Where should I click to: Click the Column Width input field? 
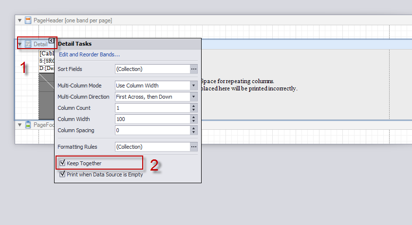(x=152, y=119)
